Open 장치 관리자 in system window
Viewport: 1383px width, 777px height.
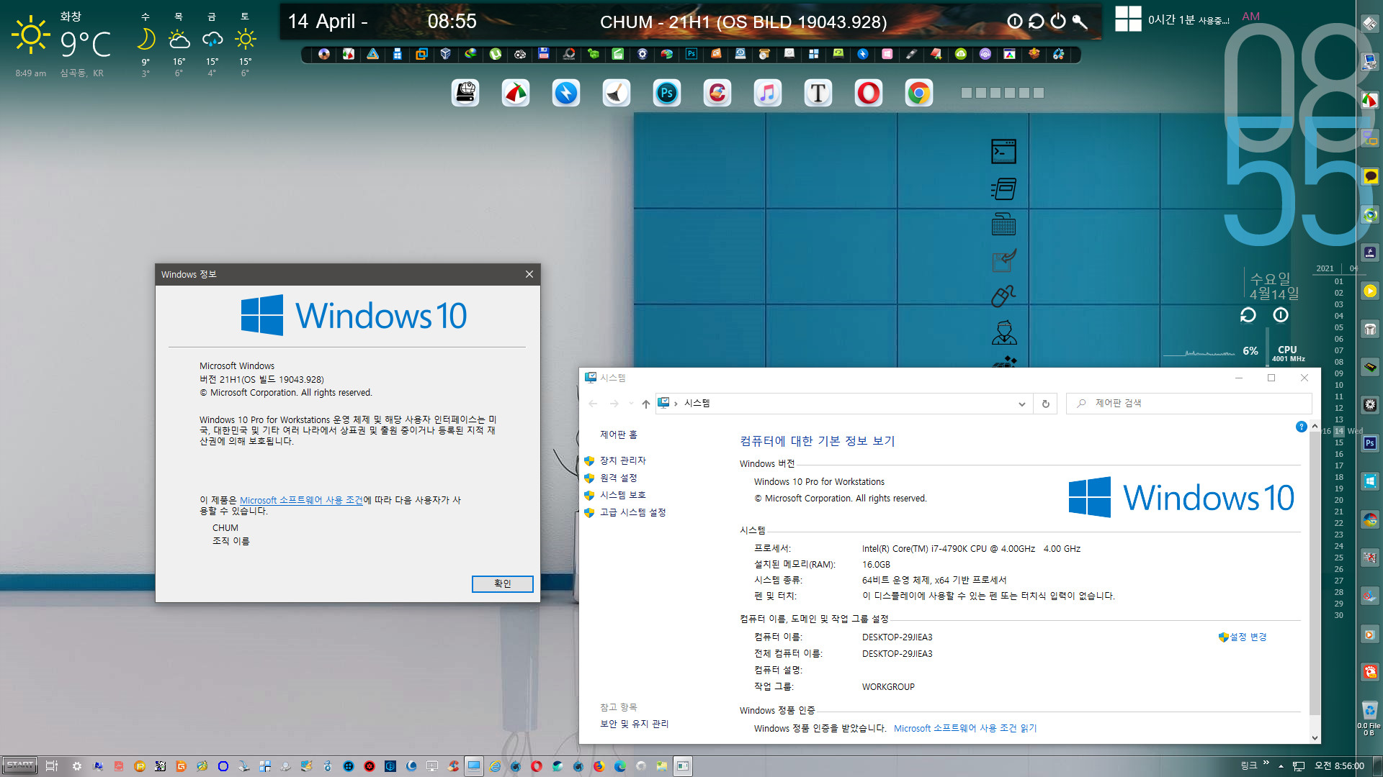coord(622,460)
